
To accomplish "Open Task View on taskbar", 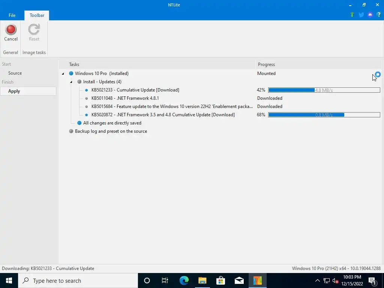I will [165, 280].
